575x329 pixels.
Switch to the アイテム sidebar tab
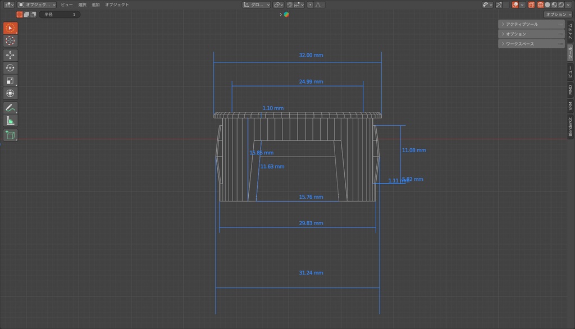point(571,31)
